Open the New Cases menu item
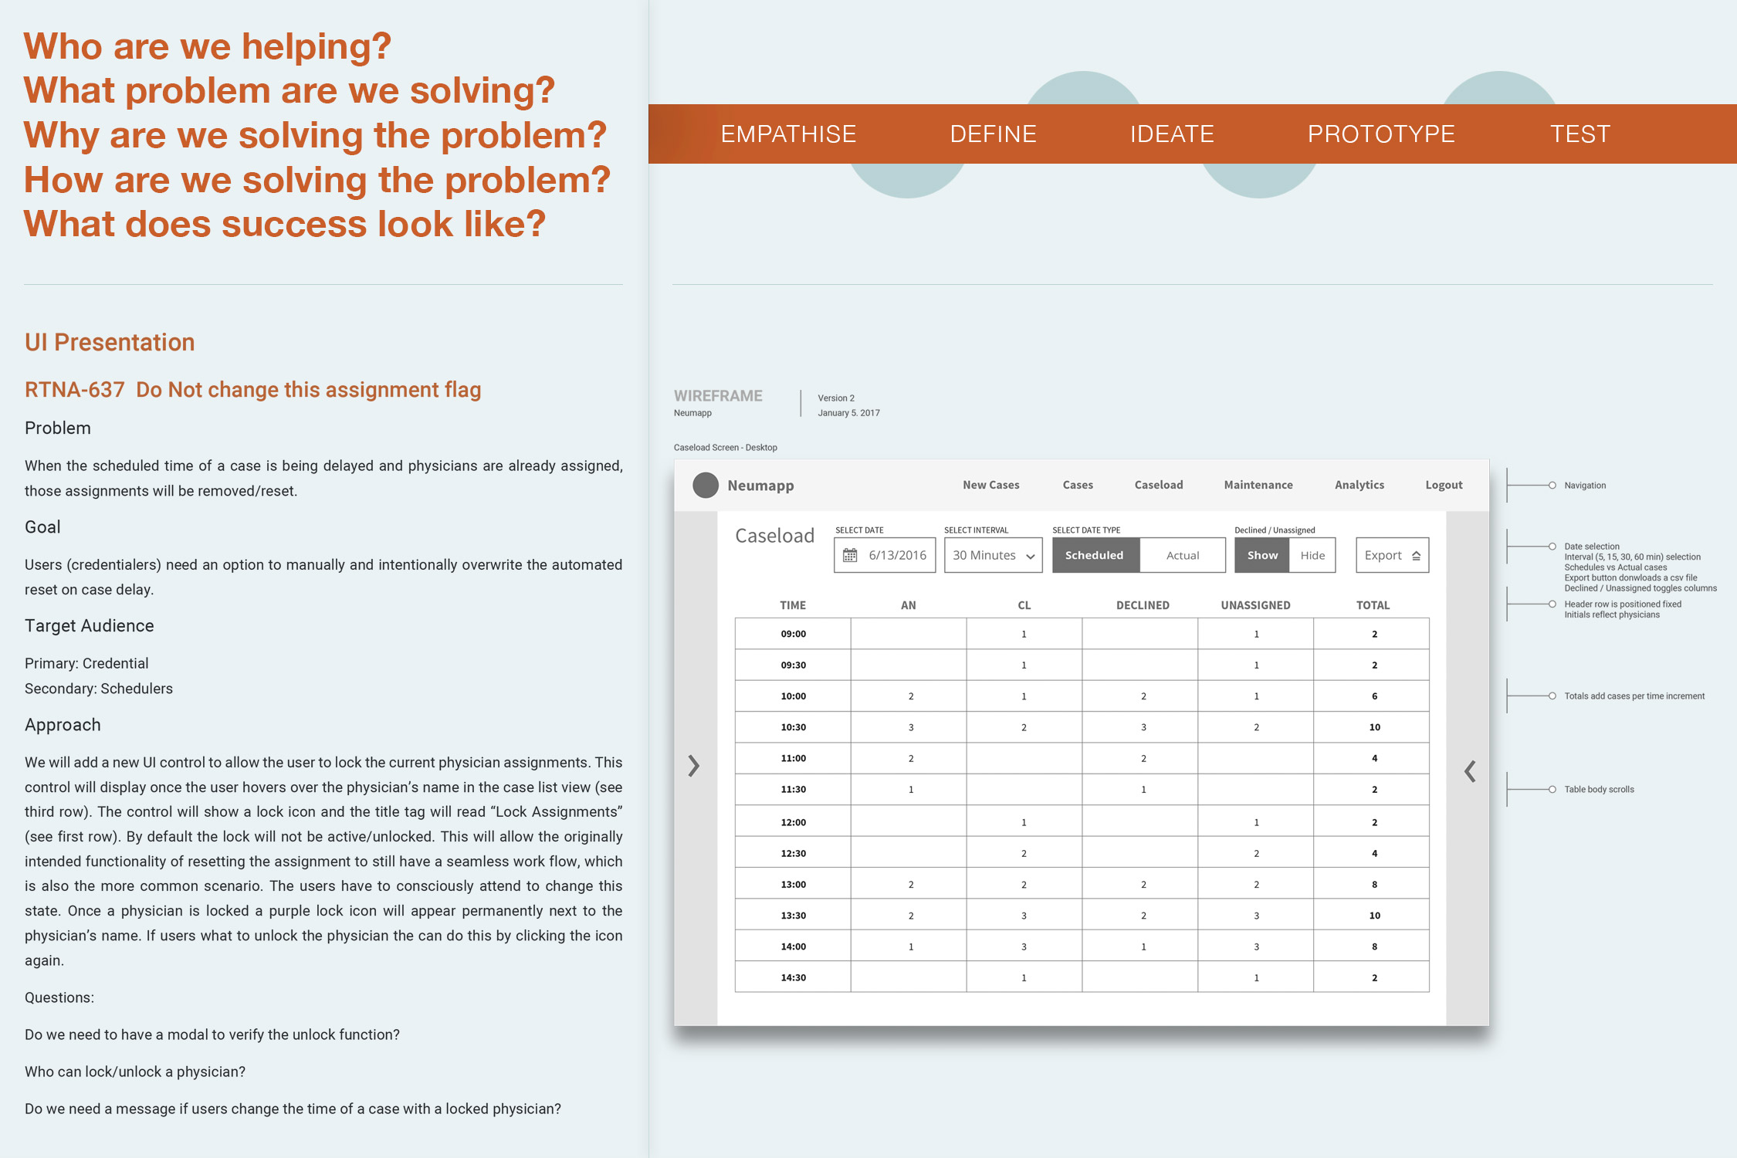The width and height of the screenshot is (1737, 1158). [x=990, y=485]
